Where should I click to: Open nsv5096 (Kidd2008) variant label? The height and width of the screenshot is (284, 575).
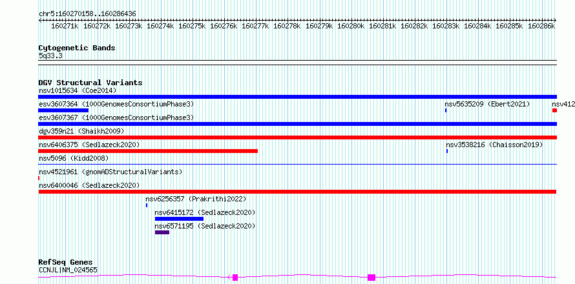pyautogui.click(x=74, y=159)
